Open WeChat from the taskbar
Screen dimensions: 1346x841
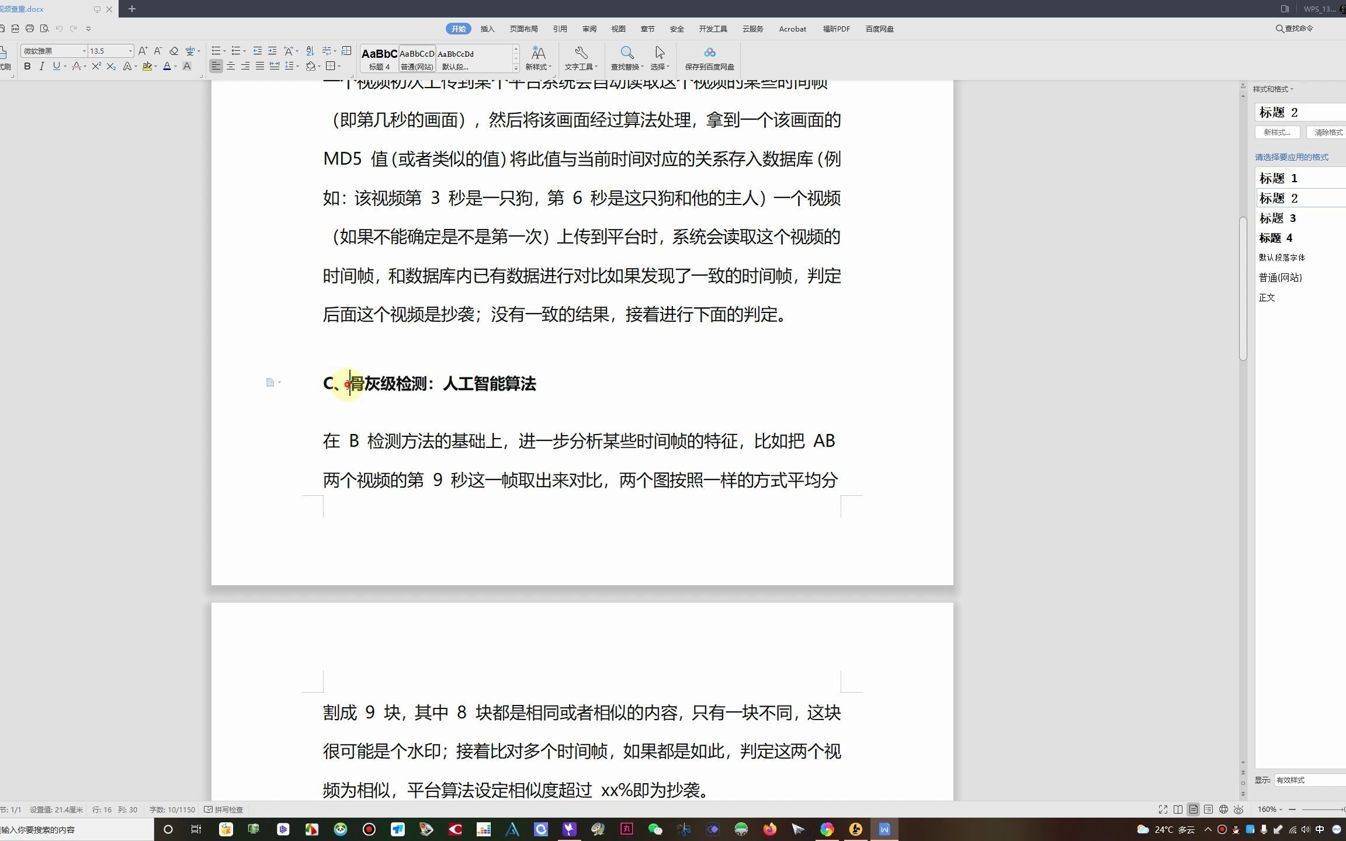tap(655, 829)
